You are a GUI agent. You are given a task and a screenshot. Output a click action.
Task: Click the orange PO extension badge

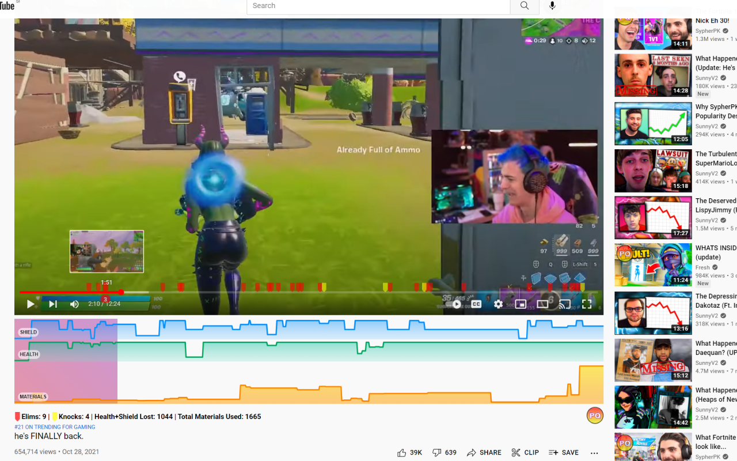click(595, 415)
